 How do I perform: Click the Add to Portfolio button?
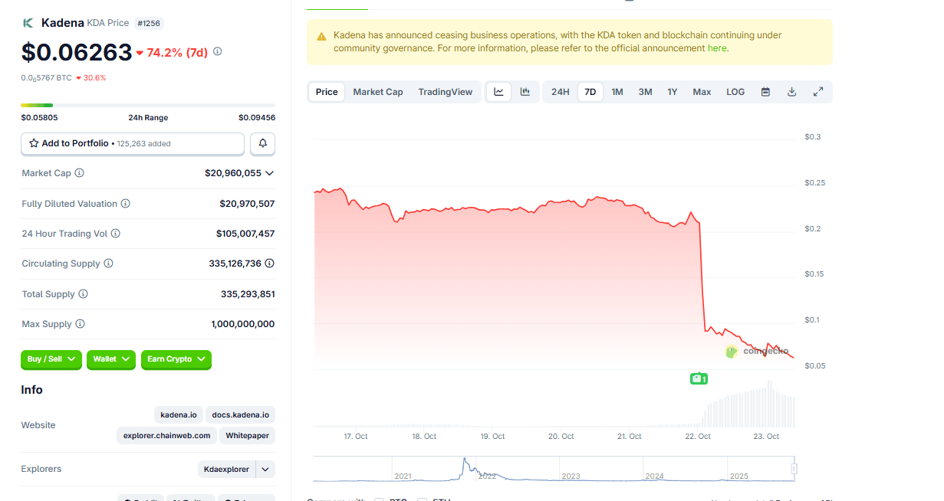[x=133, y=143]
